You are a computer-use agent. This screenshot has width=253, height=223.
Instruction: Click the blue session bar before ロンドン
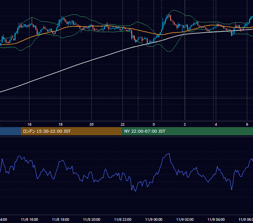[10, 131]
